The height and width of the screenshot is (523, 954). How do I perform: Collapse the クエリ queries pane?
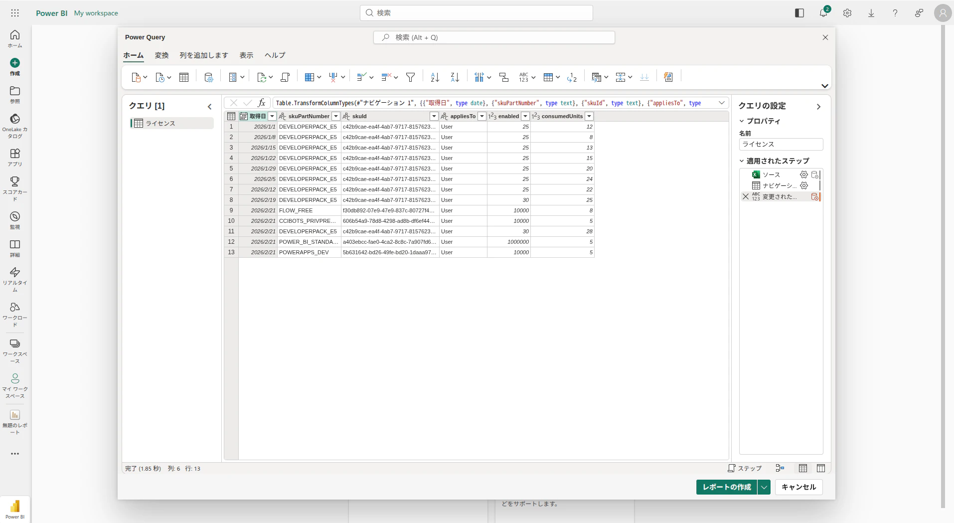click(209, 106)
